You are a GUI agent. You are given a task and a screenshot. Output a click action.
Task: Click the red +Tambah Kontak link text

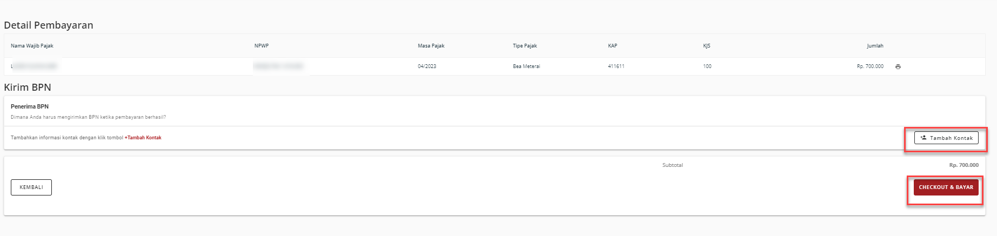[143, 138]
